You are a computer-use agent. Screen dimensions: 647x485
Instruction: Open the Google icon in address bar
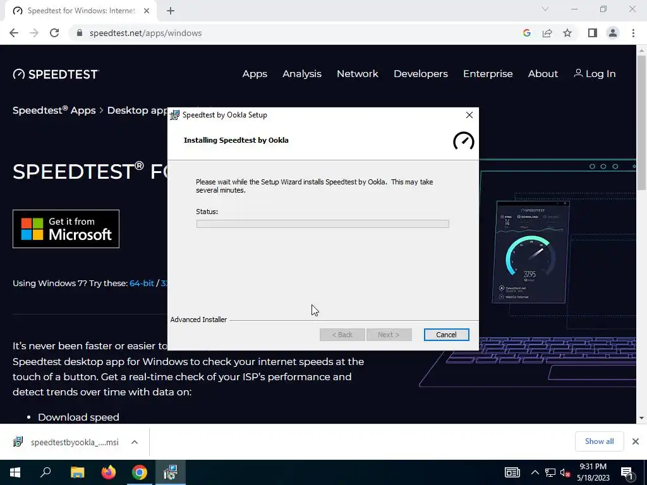point(526,33)
